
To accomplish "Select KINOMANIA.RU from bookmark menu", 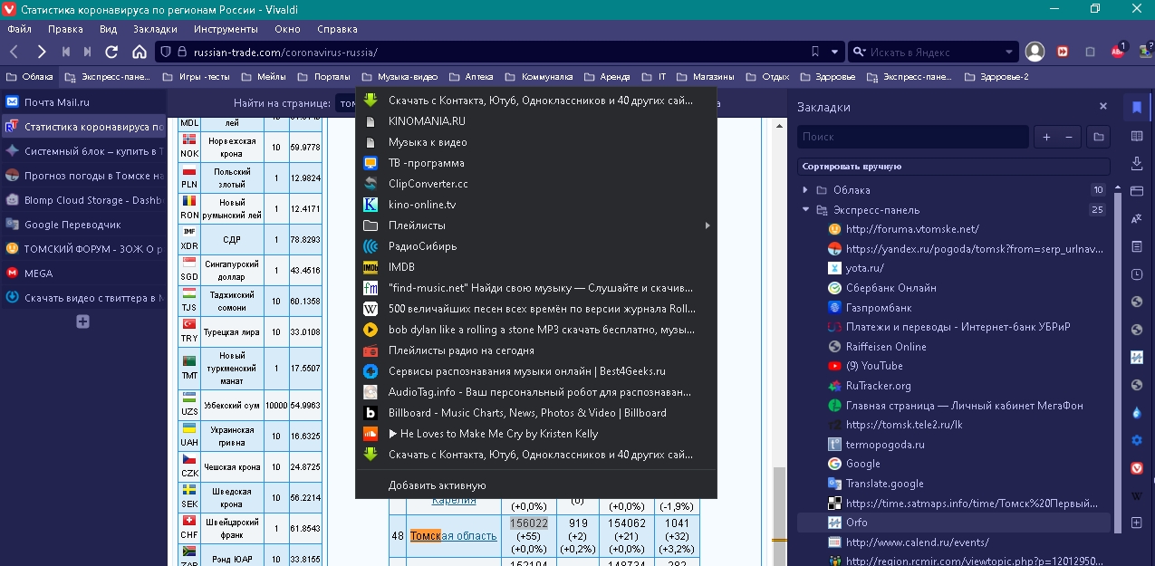I will [536, 121].
